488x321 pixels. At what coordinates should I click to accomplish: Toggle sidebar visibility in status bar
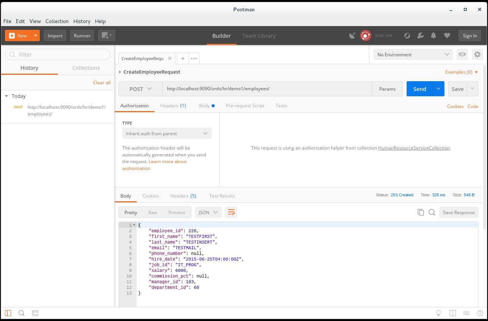(8, 313)
